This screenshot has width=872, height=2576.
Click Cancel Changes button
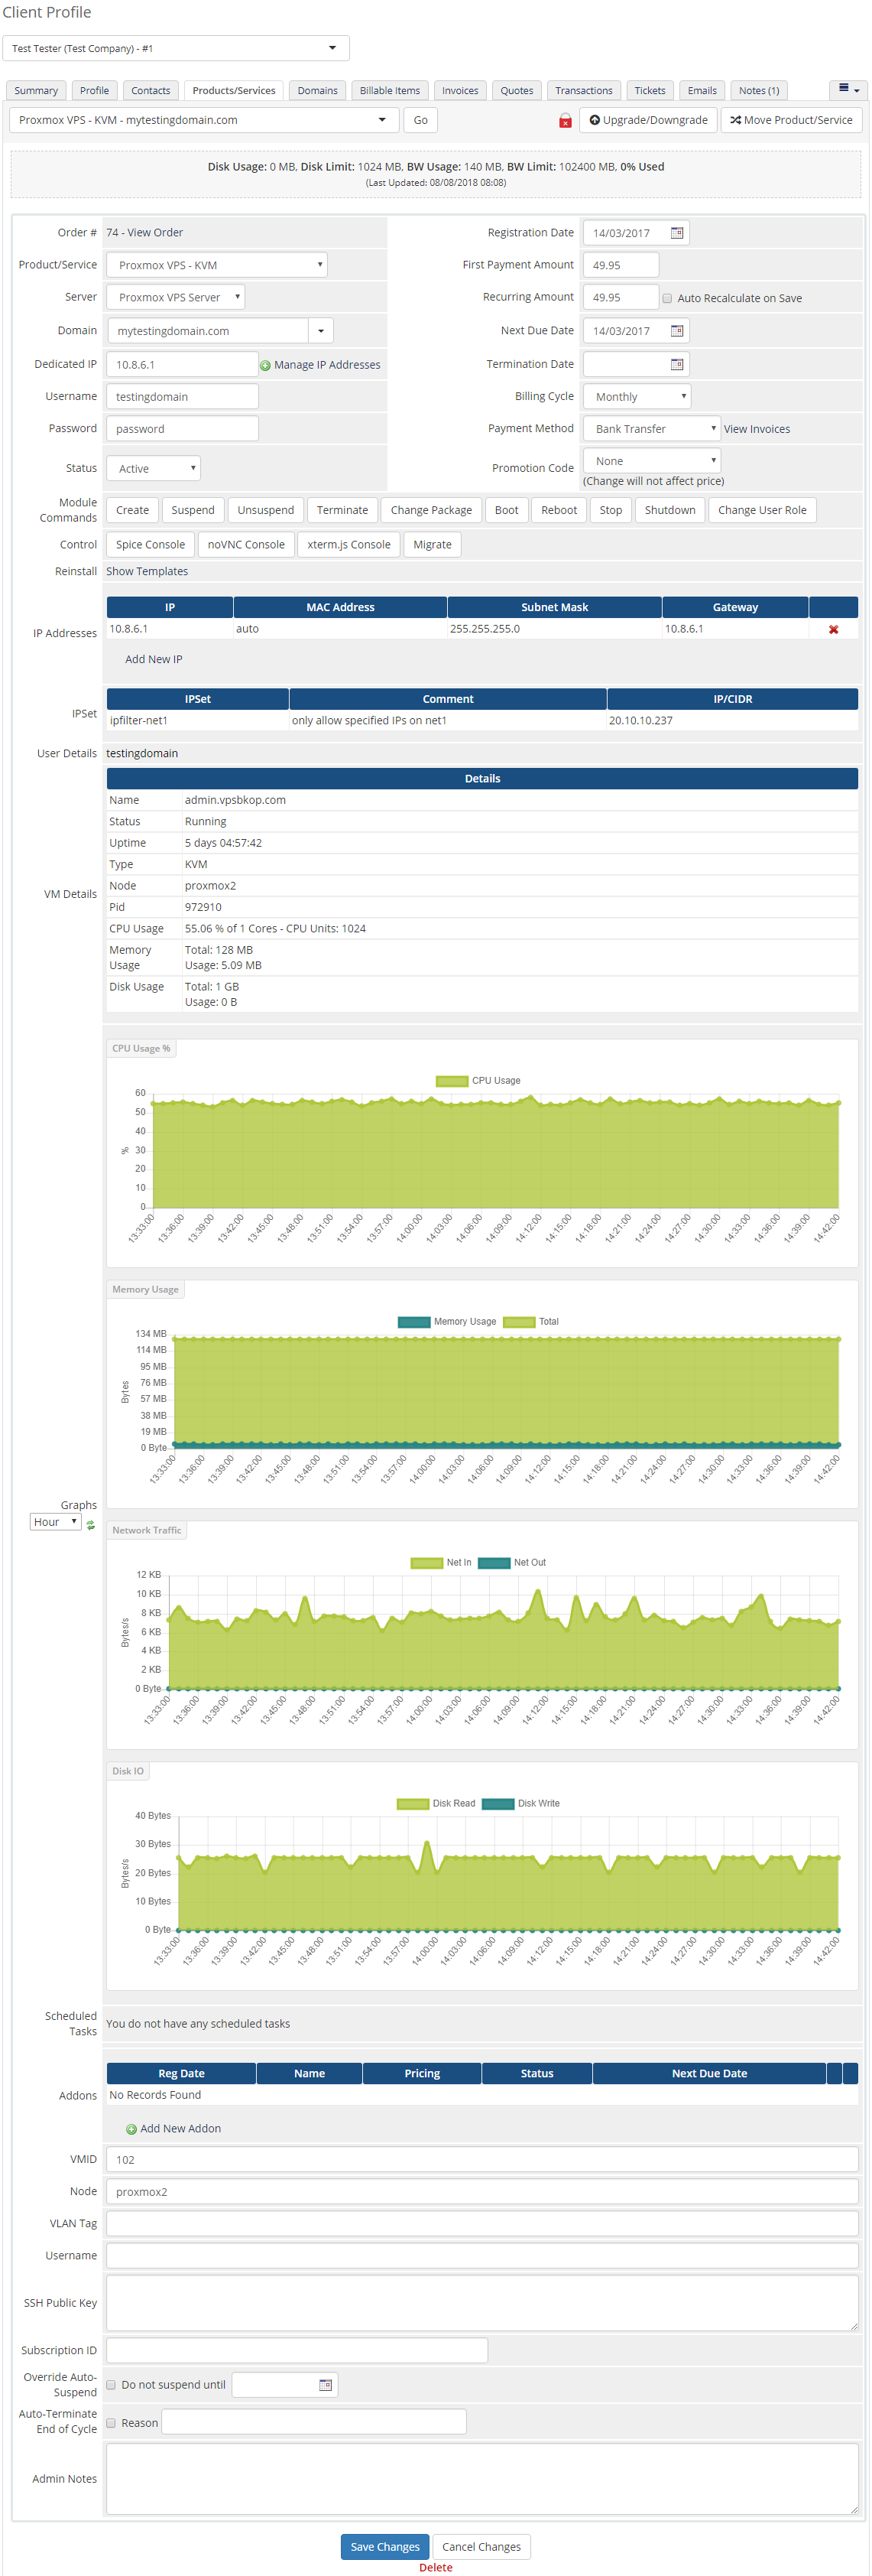[481, 2547]
